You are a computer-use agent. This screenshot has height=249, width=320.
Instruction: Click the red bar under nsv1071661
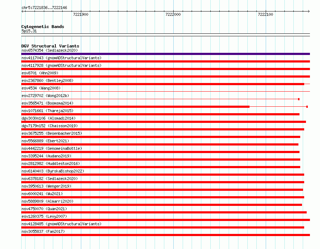pos(160,114)
